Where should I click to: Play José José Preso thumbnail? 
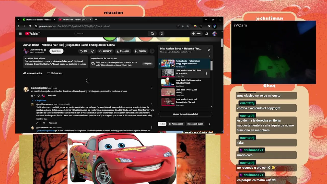(x=168, y=92)
